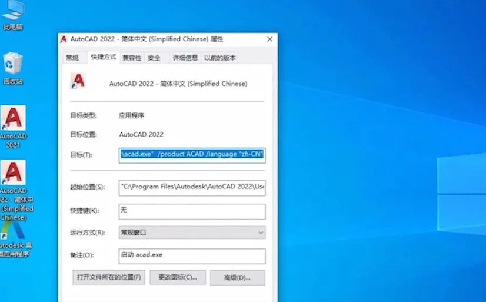486x302 pixels.
Task: Click the 目标(T) target input field
Action: (192, 155)
